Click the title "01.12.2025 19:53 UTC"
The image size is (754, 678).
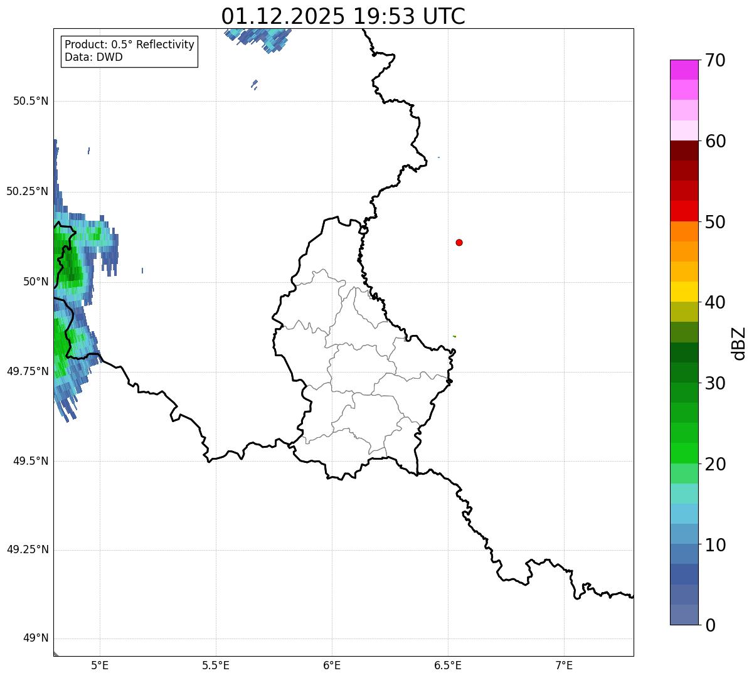pos(343,16)
